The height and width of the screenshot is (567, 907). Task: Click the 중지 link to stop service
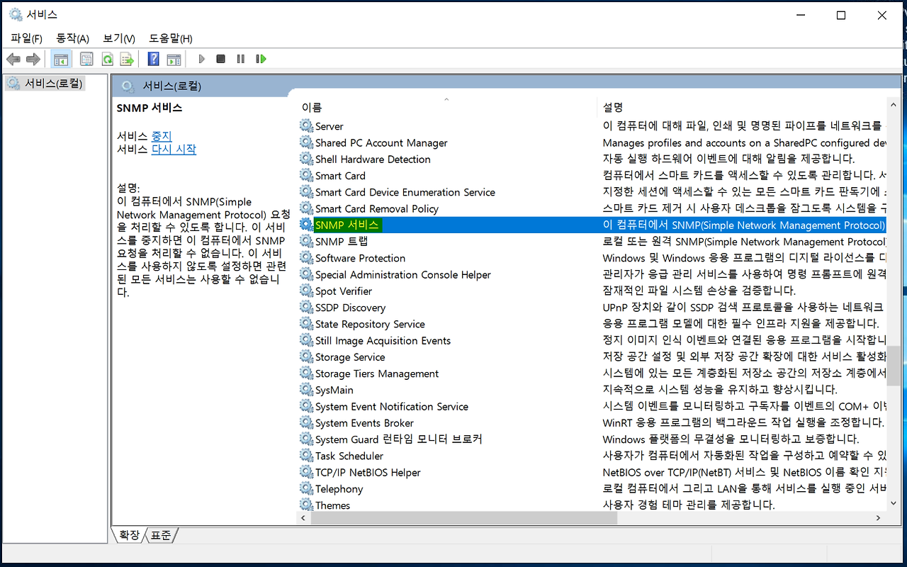point(162,136)
